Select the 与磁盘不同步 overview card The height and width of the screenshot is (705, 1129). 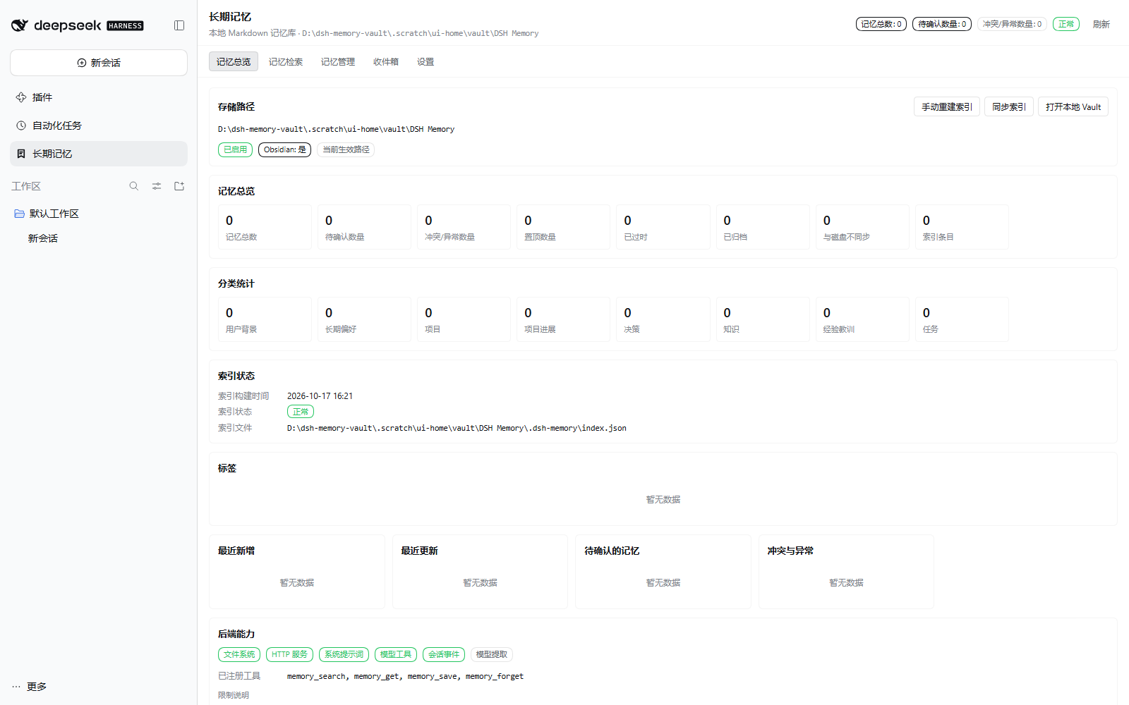coord(862,227)
